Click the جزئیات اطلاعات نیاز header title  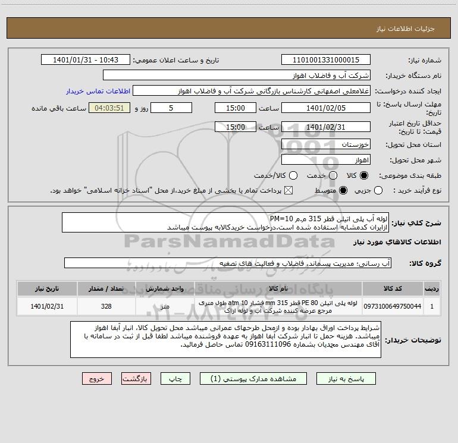(x=406, y=29)
